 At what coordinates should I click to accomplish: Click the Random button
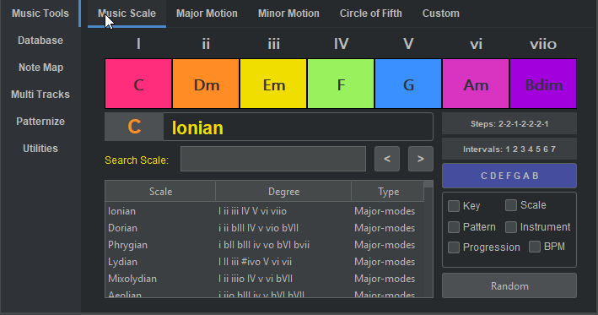(509, 285)
